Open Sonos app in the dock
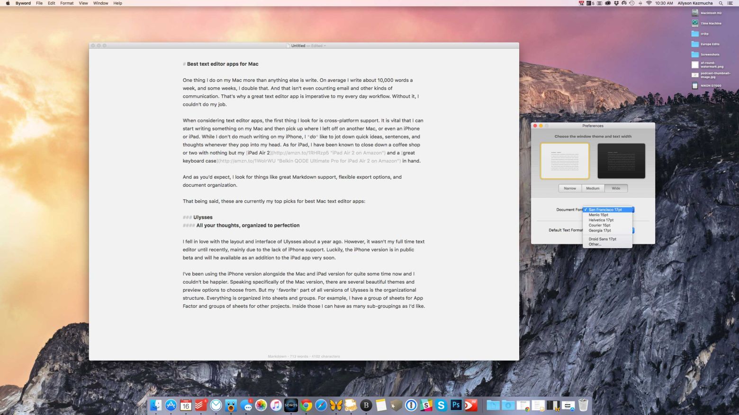Screen dimensions: 739x415 pyautogui.click(x=291, y=405)
